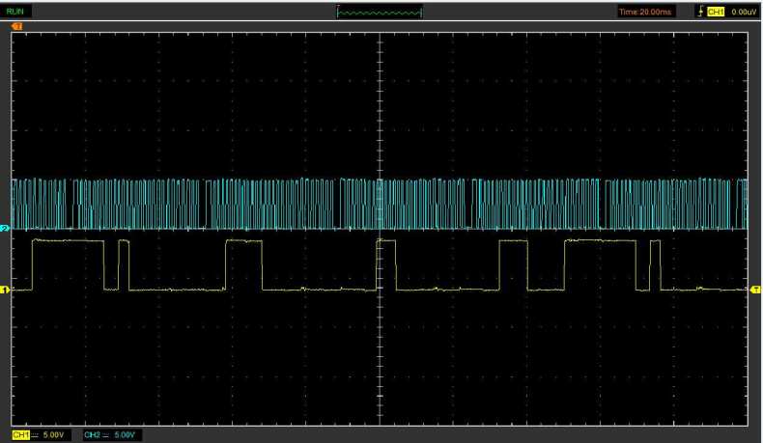
Task: Select the yellow CH1 trigger source badge
Action: (716, 12)
